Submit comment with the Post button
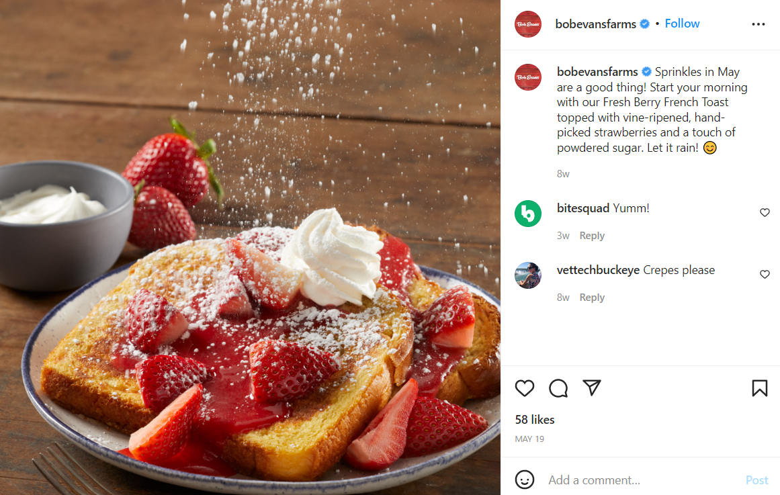 coord(756,480)
